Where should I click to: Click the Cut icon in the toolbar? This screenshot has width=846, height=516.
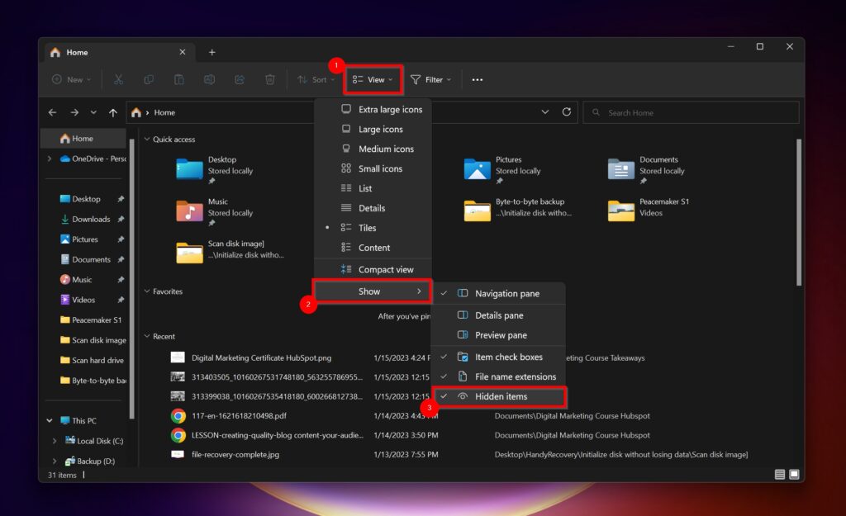pyautogui.click(x=119, y=79)
